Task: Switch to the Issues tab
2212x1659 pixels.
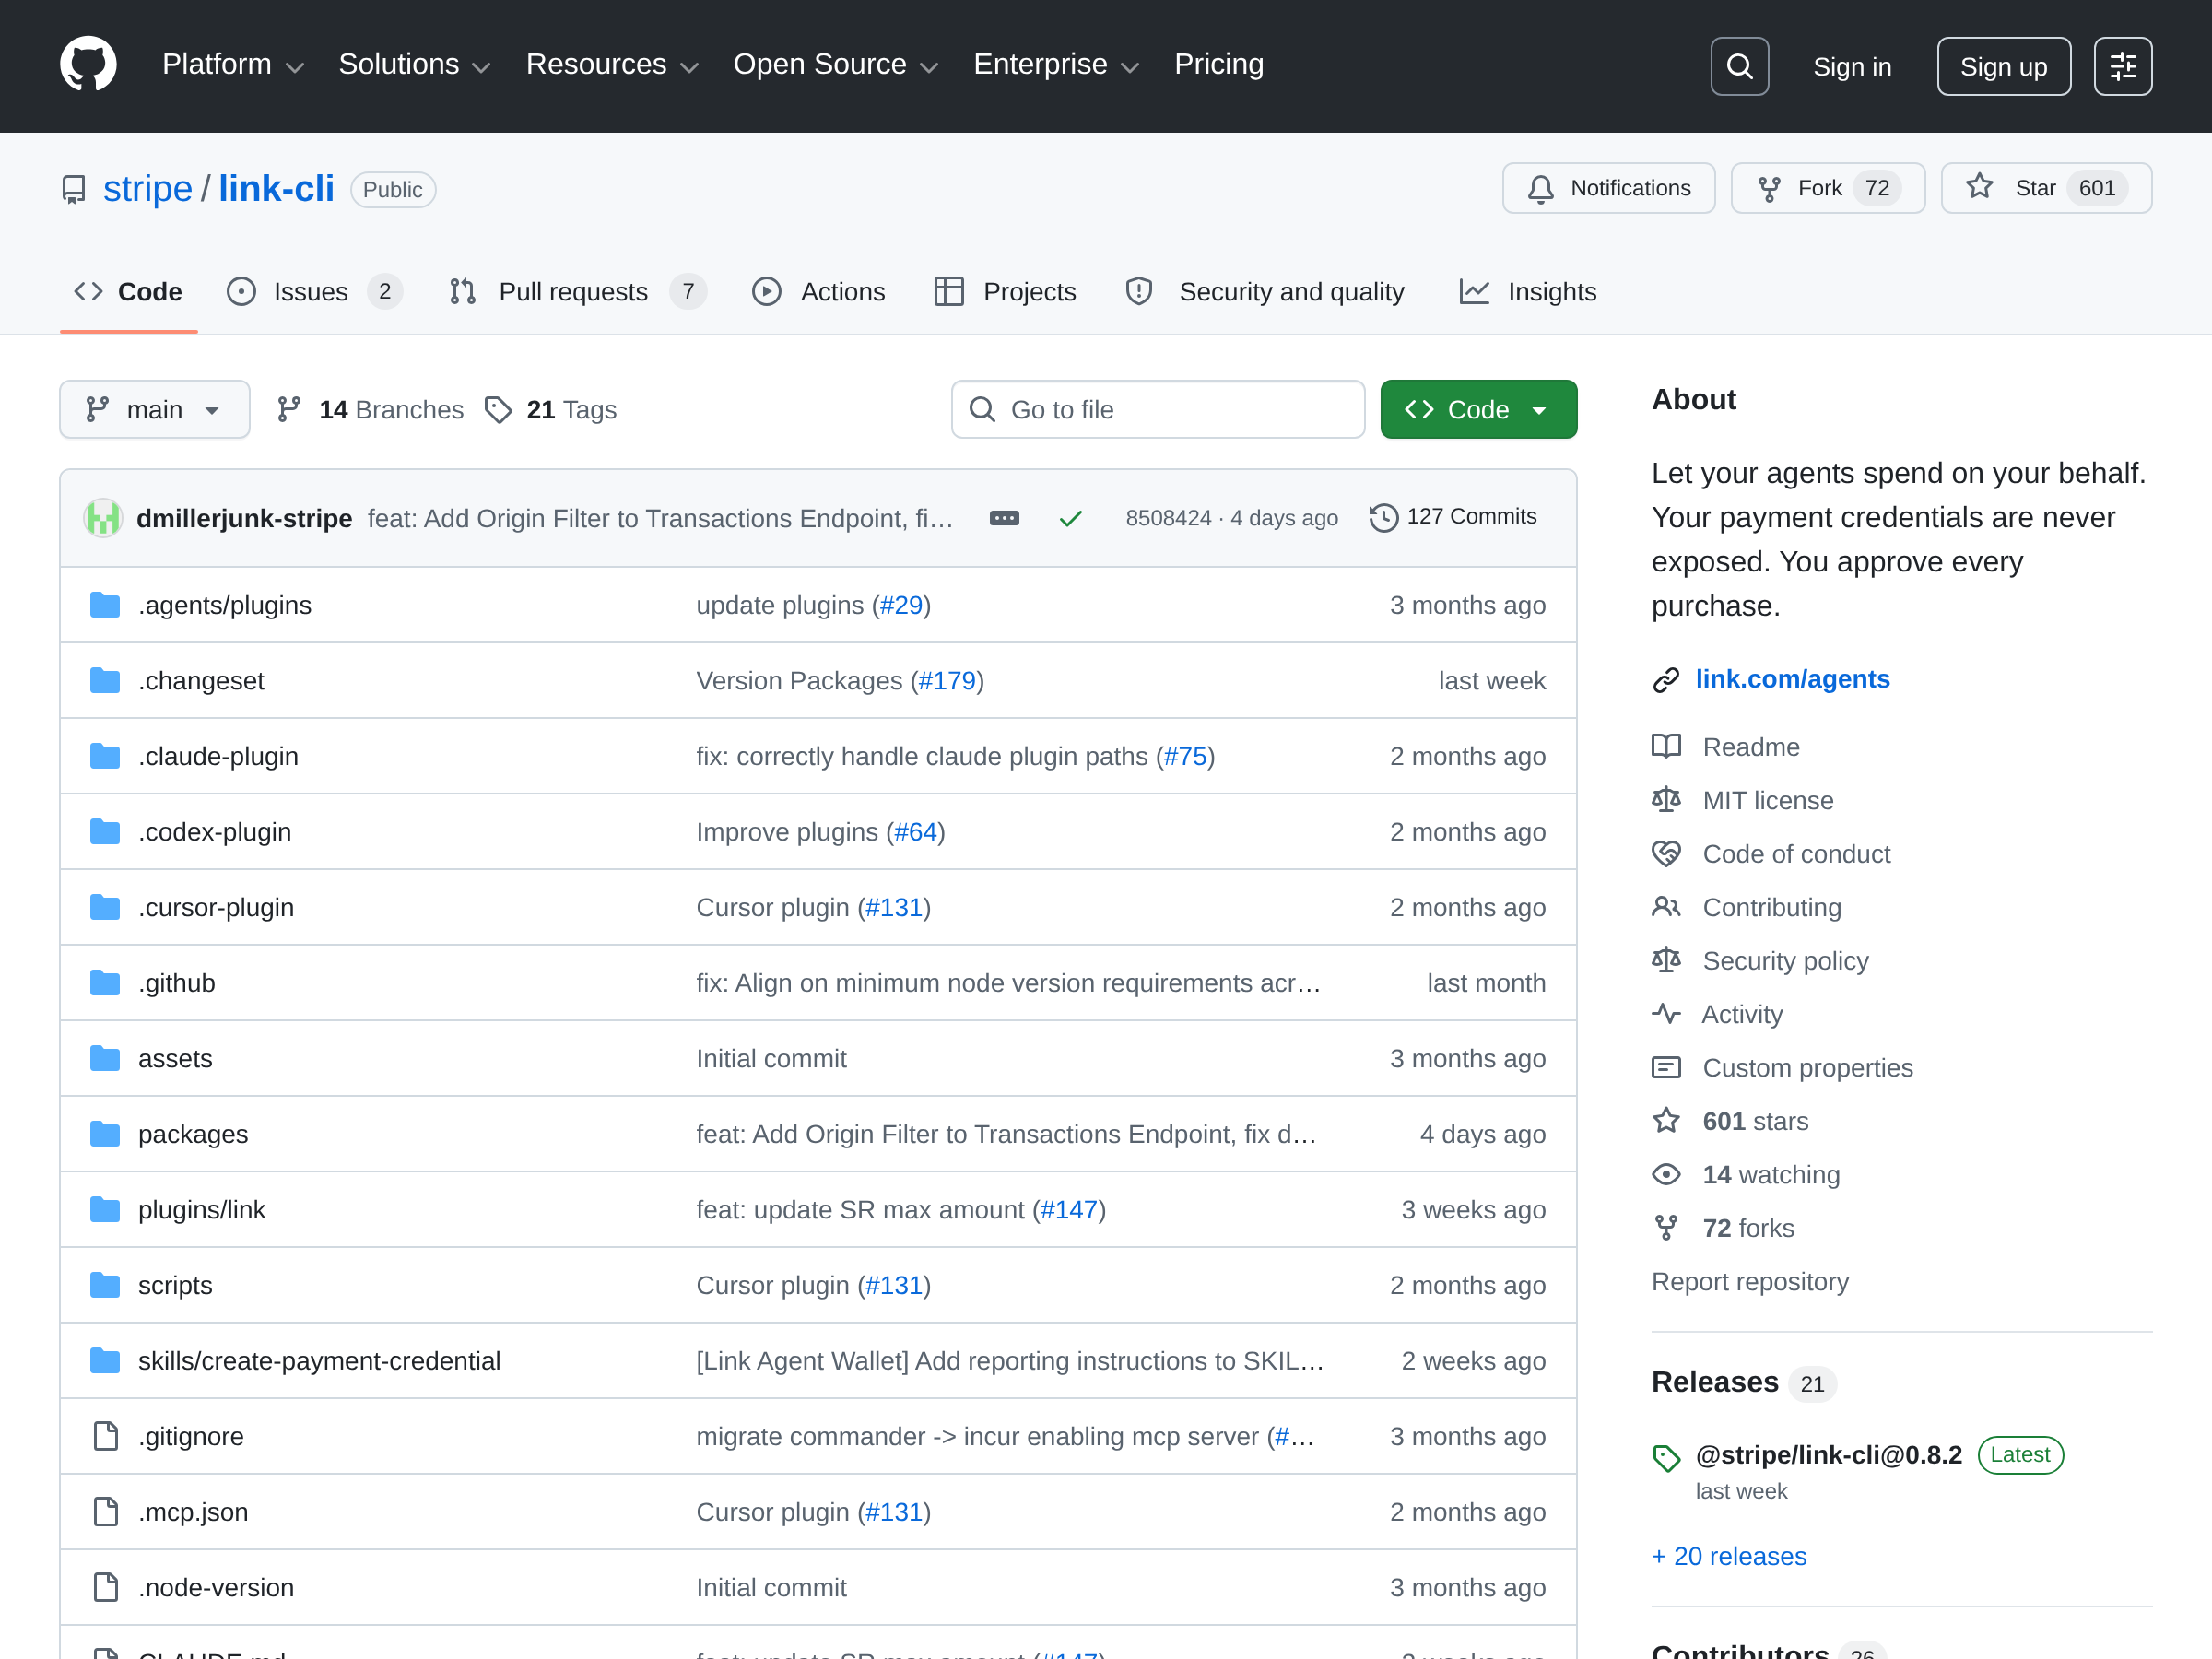Action: [315, 292]
